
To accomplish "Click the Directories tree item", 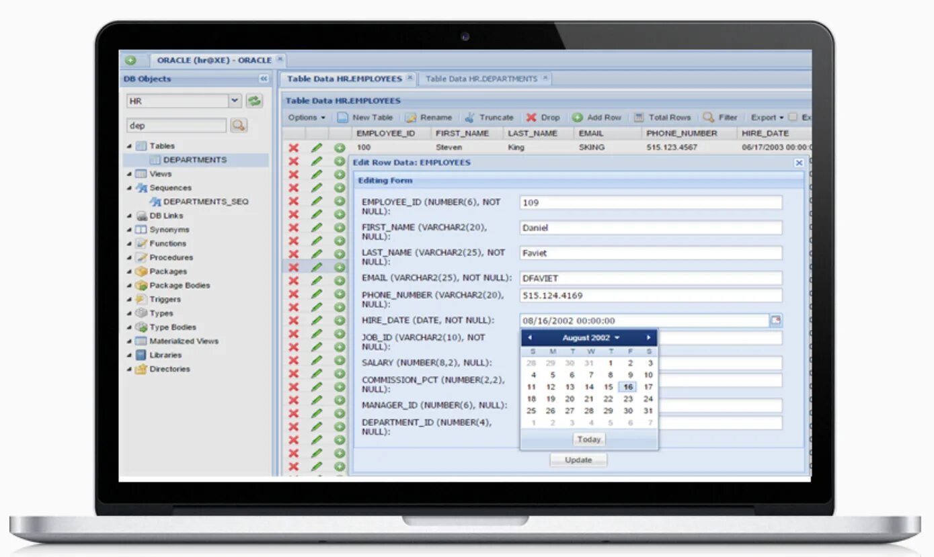I will pyautogui.click(x=163, y=369).
